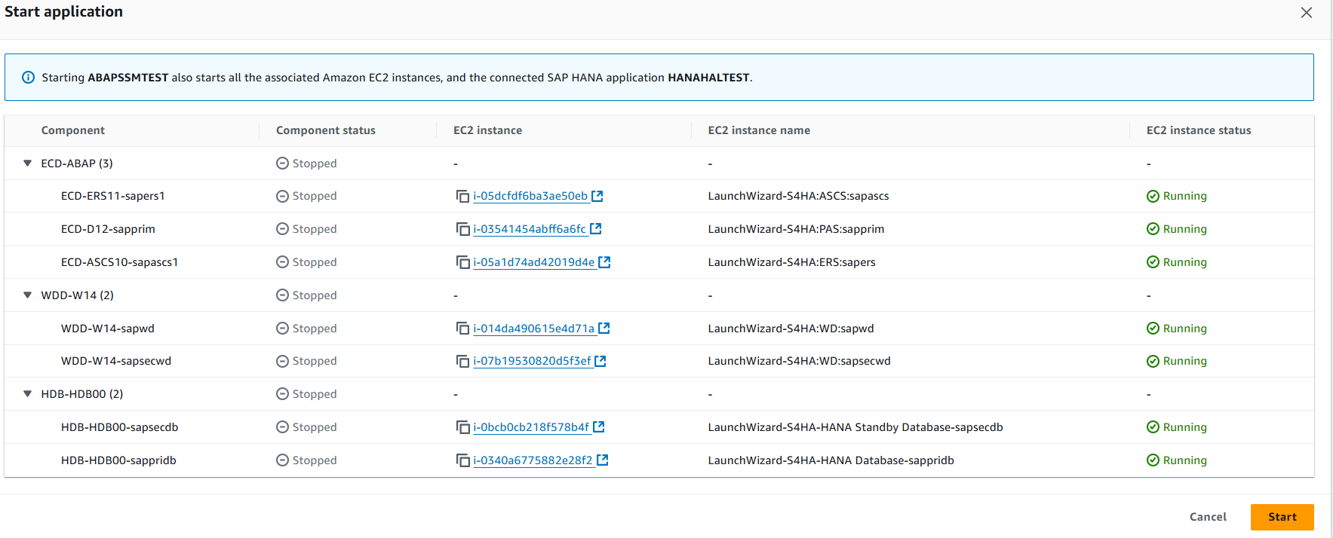This screenshot has height=538, width=1333.
Task: Click the Start button
Action: pyautogui.click(x=1282, y=517)
